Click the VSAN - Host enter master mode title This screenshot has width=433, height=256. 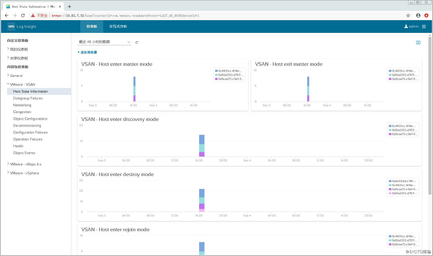(117, 64)
